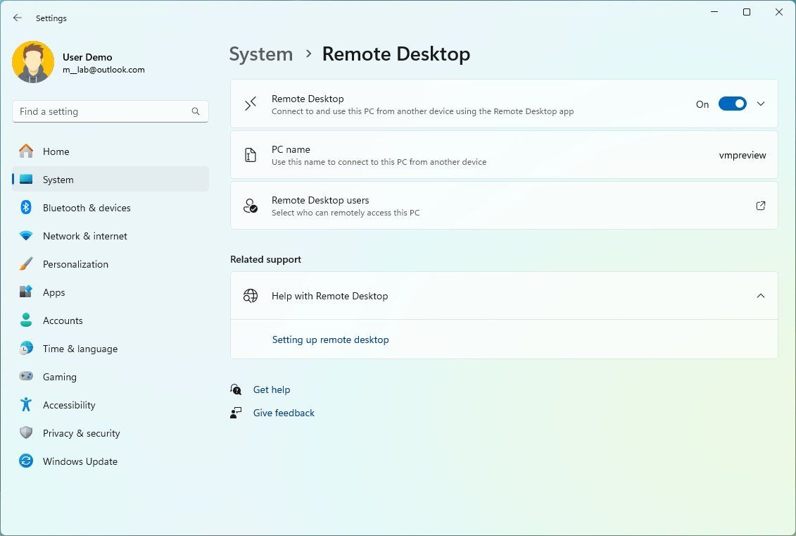This screenshot has width=796, height=536.
Task: Click the Personalization paintbrush icon
Action: (26, 264)
